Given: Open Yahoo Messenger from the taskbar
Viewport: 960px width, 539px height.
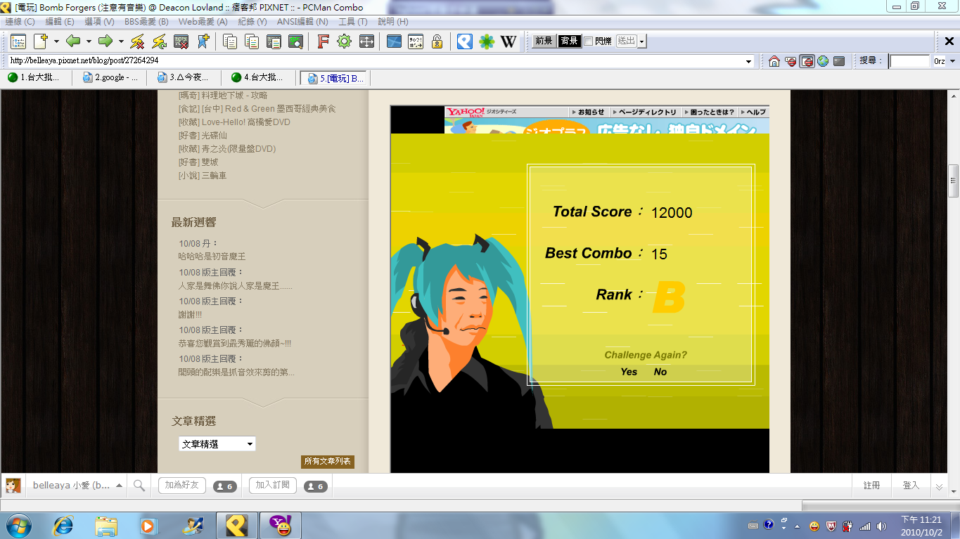Looking at the screenshot, I should pyautogui.click(x=281, y=525).
